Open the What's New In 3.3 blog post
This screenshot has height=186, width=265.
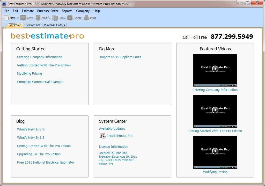pos(31,129)
